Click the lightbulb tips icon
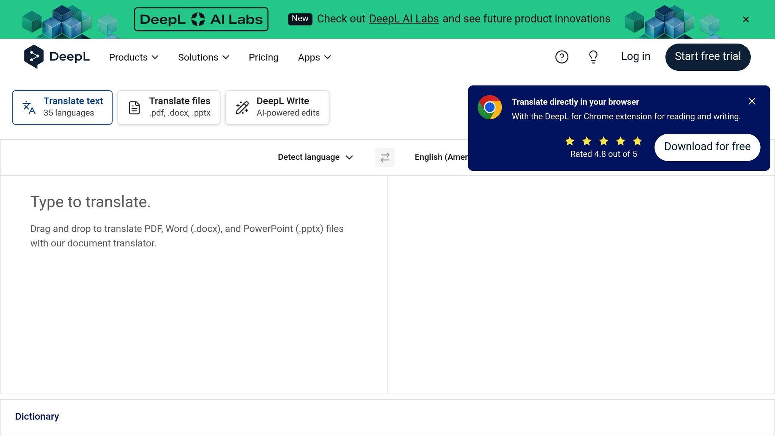775x436 pixels. tap(593, 57)
